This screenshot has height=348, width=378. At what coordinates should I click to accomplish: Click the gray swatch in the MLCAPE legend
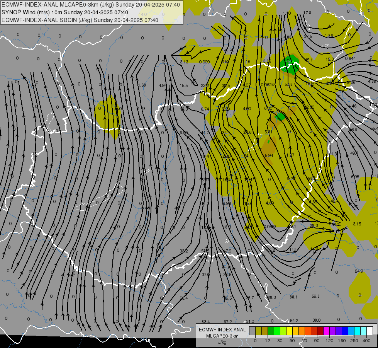pos(252,331)
